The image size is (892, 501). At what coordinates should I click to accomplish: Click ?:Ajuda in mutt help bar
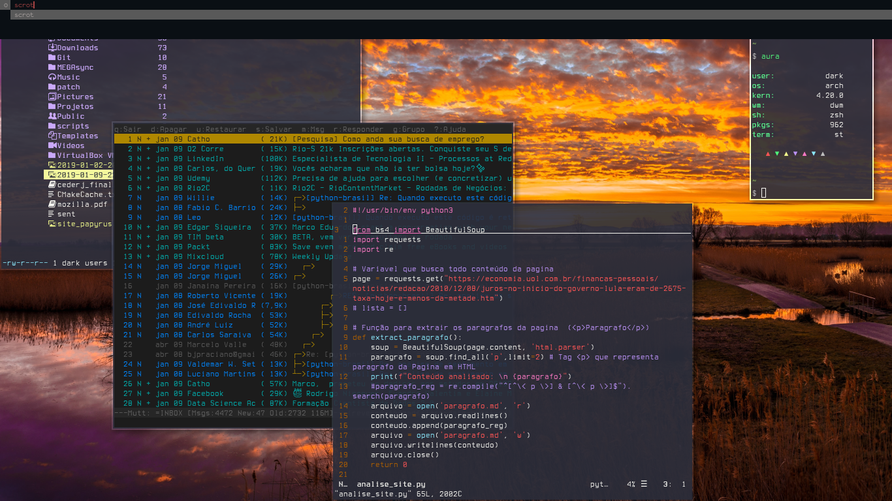(450, 129)
